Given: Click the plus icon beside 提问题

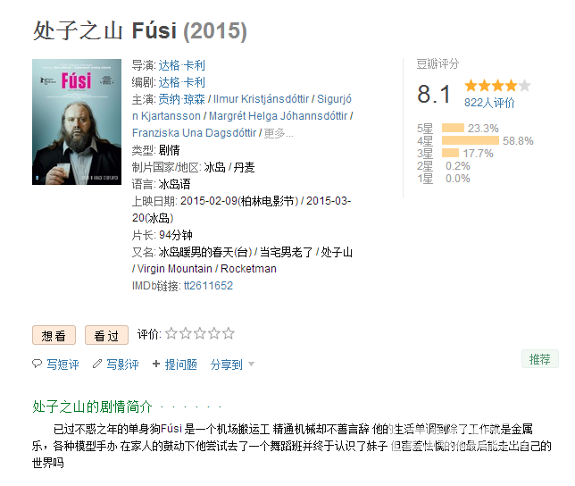Looking at the screenshot, I should 156,364.
